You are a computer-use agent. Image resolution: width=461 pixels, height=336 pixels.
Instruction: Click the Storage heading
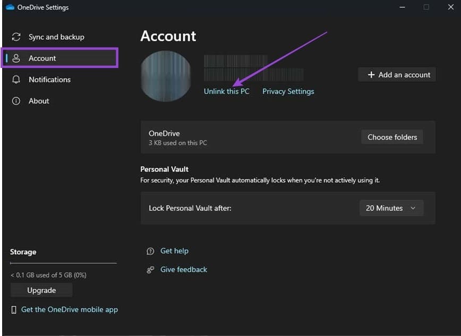click(x=23, y=252)
